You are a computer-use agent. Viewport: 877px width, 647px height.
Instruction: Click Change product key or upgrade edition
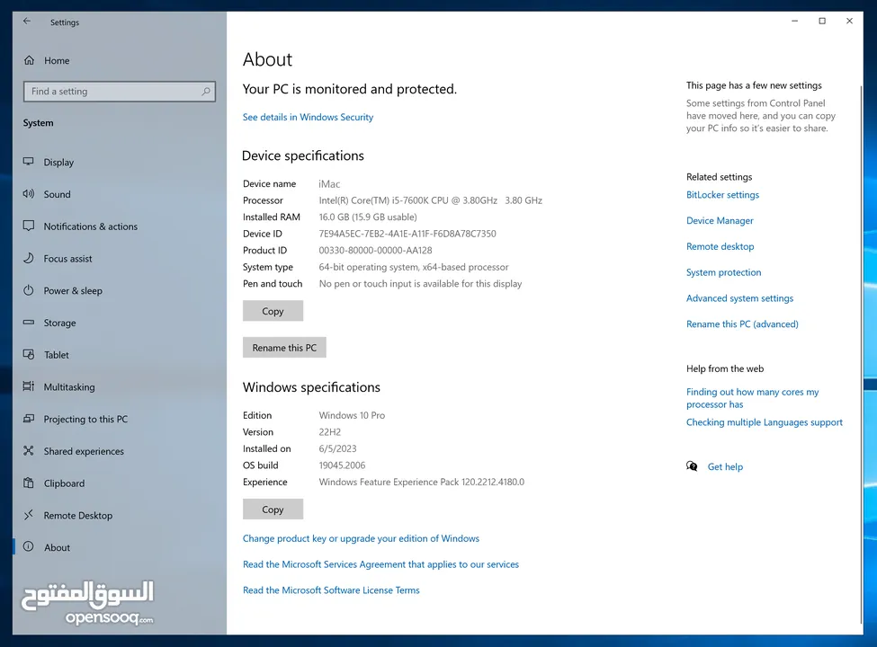(x=361, y=538)
